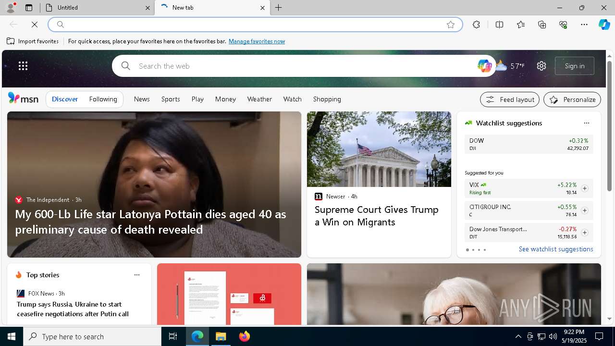This screenshot has height=346, width=615.
Task: Open the tab actions menu icon
Action: [29, 8]
